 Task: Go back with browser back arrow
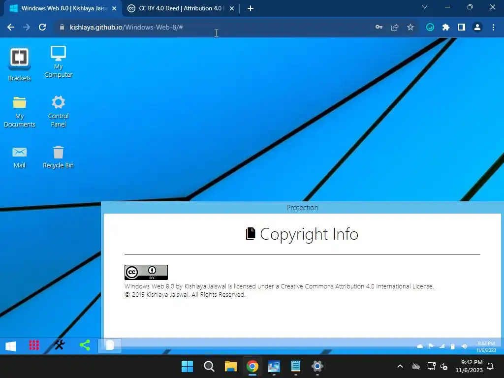click(11, 28)
